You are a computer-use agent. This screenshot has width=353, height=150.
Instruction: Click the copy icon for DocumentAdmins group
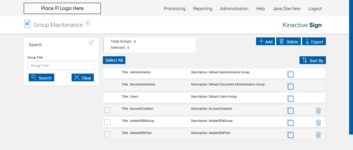tap(290, 86)
